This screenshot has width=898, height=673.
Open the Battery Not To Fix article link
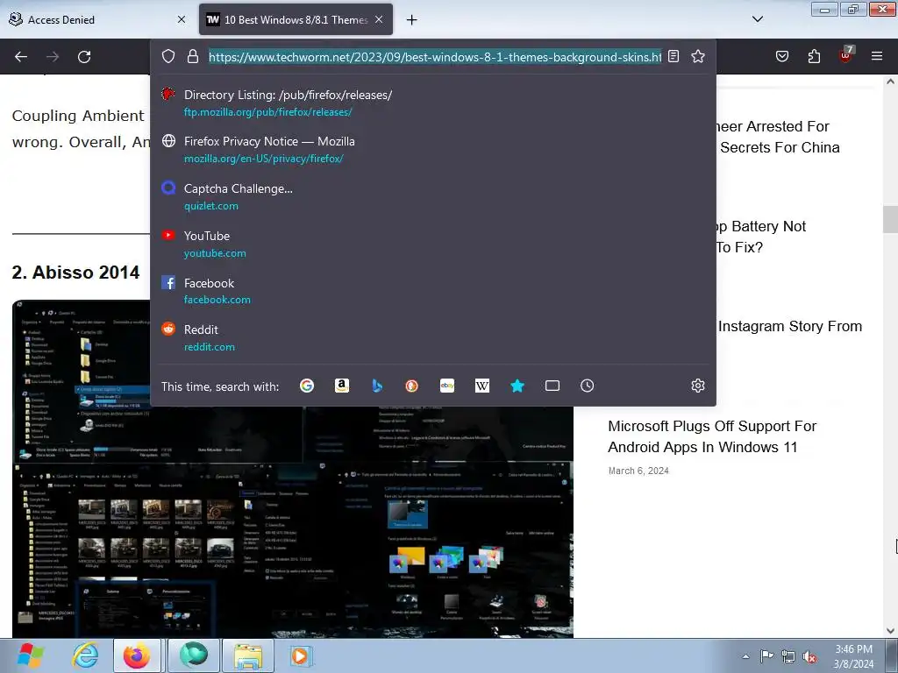(761, 237)
